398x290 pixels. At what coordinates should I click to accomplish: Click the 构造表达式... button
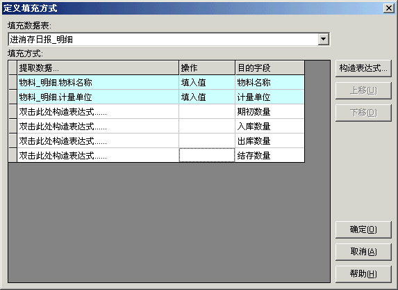coord(363,68)
